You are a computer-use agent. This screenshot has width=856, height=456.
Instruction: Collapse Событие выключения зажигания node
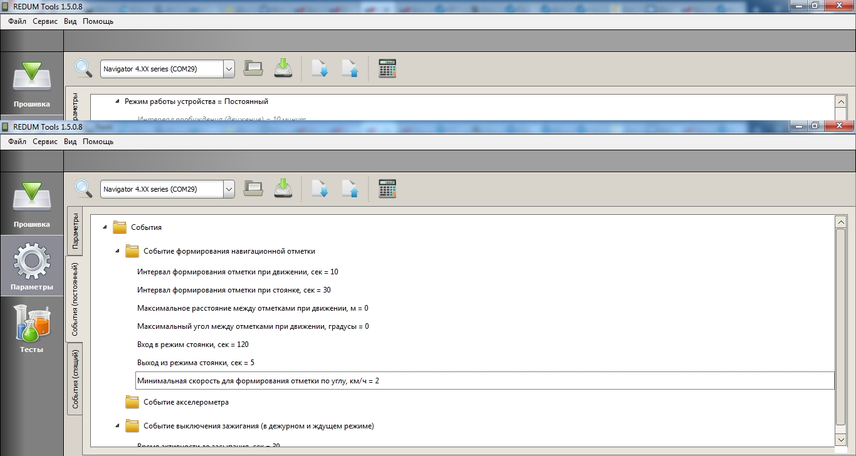[117, 426]
